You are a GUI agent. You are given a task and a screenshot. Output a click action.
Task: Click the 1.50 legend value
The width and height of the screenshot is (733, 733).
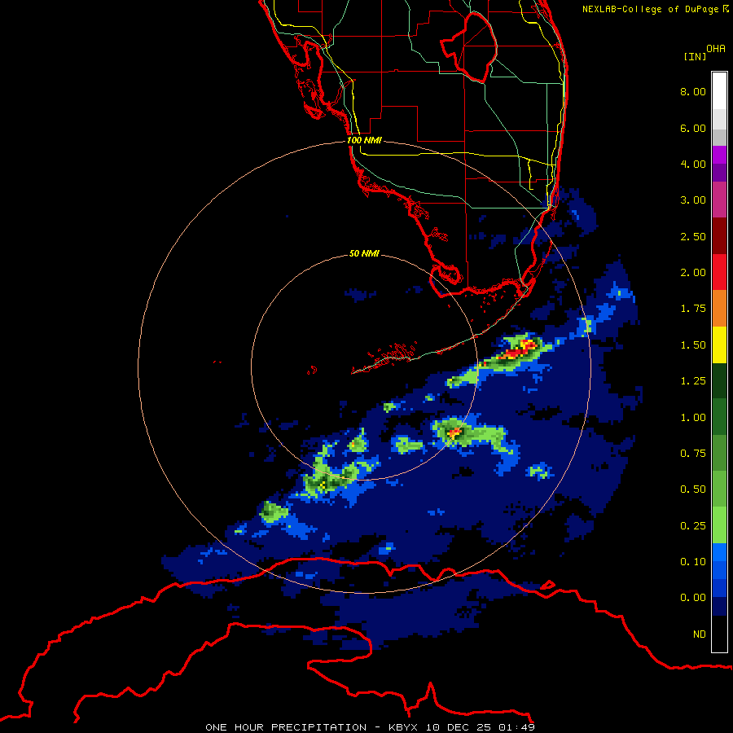pos(693,345)
